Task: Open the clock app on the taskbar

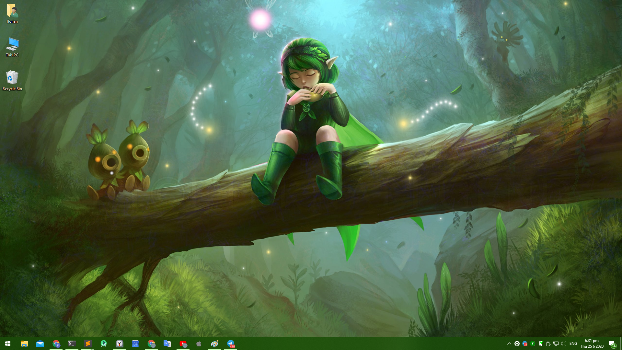Action: (x=120, y=344)
